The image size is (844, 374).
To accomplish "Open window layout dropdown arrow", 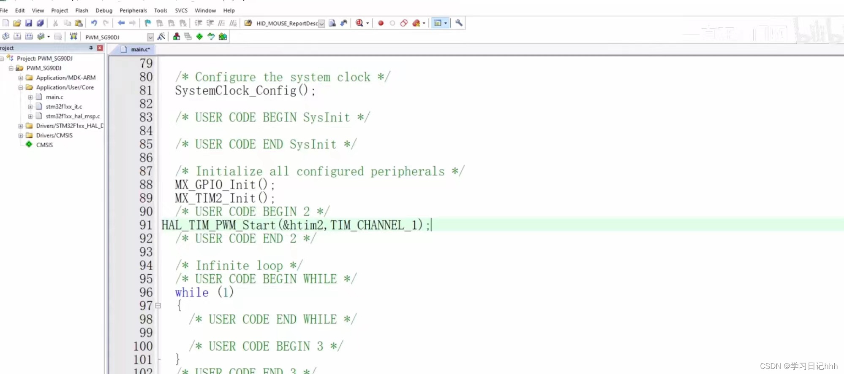I will tap(446, 23).
